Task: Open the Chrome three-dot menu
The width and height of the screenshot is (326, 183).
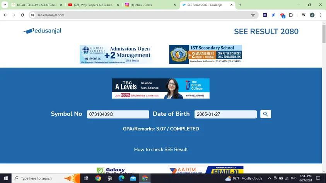Action: pos(320,15)
